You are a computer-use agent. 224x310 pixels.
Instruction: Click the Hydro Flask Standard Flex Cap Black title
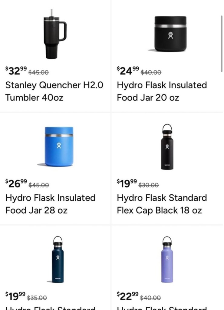point(162,204)
